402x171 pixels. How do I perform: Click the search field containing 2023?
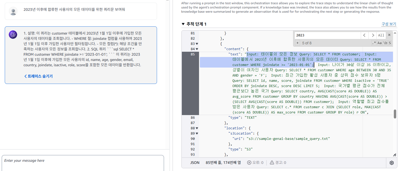pos(328,35)
